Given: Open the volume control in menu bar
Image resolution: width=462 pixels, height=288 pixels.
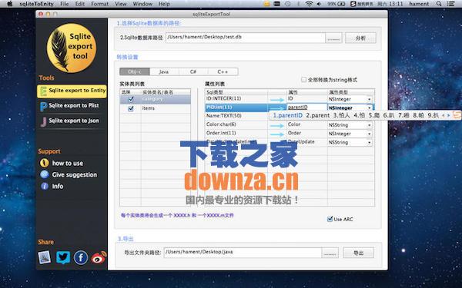Looking at the screenshot, I should [319, 4].
